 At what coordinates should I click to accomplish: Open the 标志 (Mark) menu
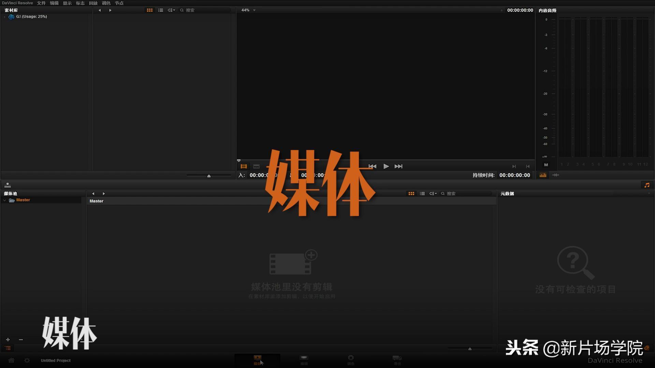click(x=80, y=3)
